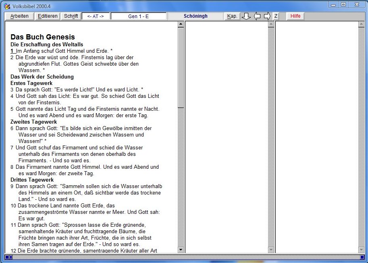Click the footnote asterisk after verse 1
This screenshot has width=368, height=263.
[111, 50]
